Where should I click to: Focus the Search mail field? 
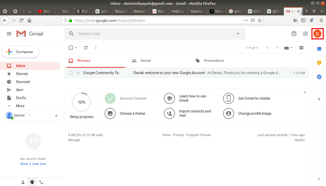tap(155, 34)
